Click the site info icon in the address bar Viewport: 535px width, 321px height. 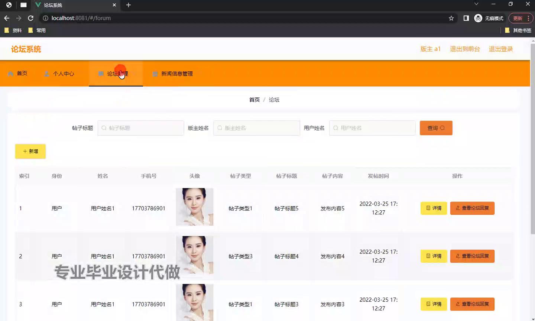pyautogui.click(x=45, y=18)
